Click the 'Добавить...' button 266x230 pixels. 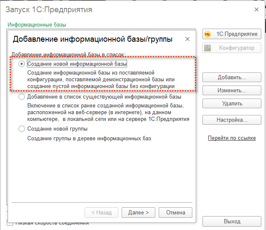(x=232, y=78)
